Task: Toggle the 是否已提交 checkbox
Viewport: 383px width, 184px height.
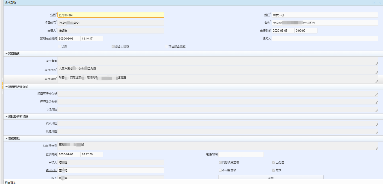Action: [x=113, y=47]
